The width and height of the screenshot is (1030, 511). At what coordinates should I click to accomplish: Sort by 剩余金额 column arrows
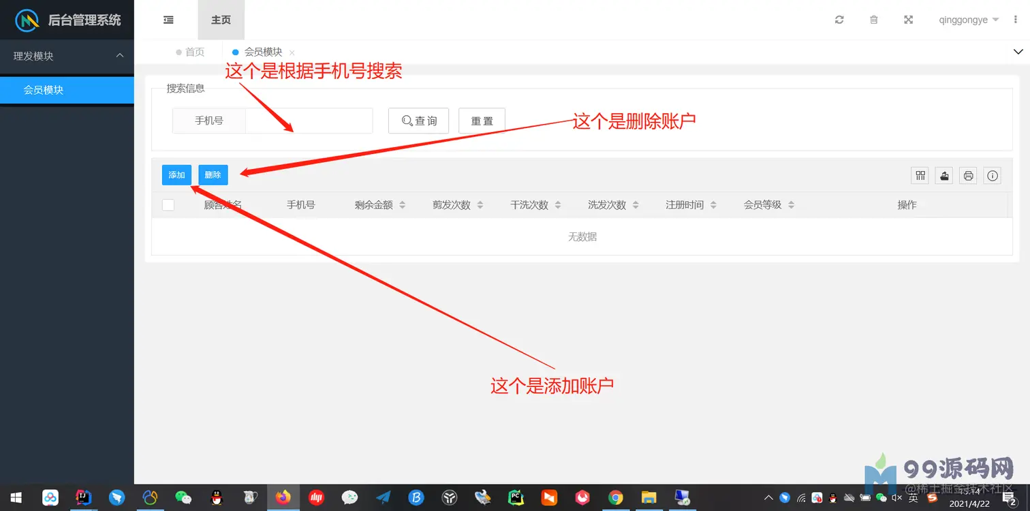click(402, 205)
